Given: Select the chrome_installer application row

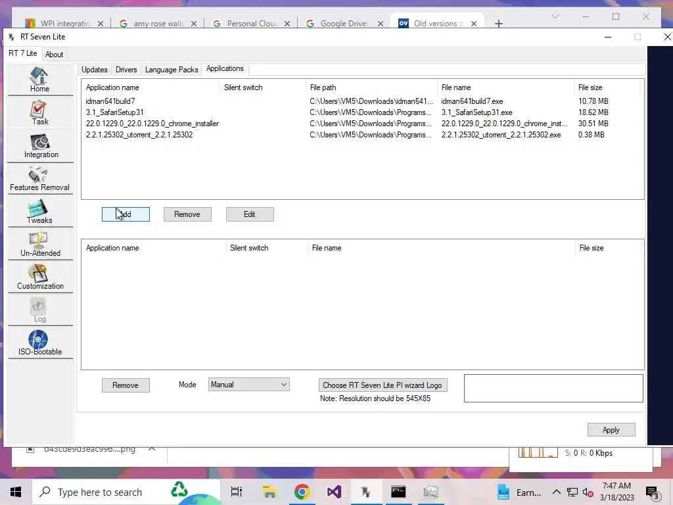Looking at the screenshot, I should 362,123.
